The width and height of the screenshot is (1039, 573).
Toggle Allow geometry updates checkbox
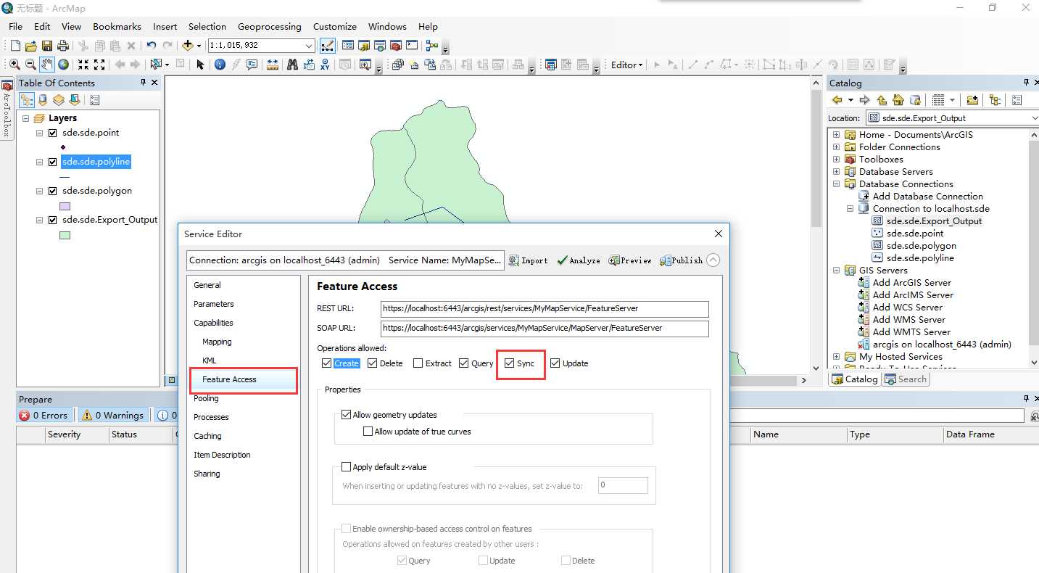point(346,415)
